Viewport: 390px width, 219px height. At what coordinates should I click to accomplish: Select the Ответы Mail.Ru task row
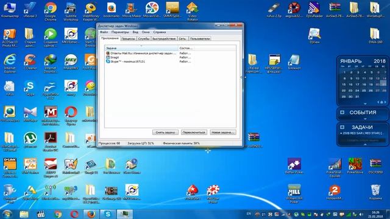point(171,53)
